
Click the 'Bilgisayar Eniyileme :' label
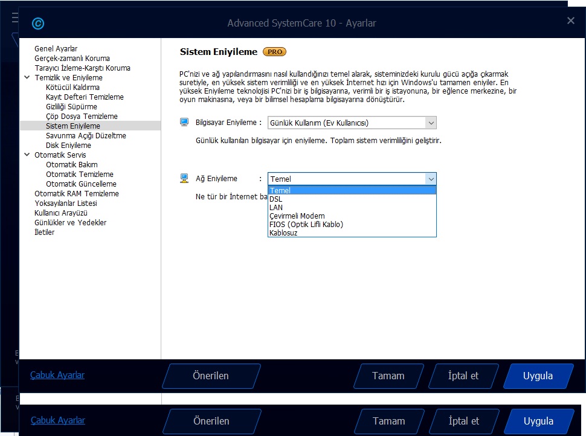228,123
